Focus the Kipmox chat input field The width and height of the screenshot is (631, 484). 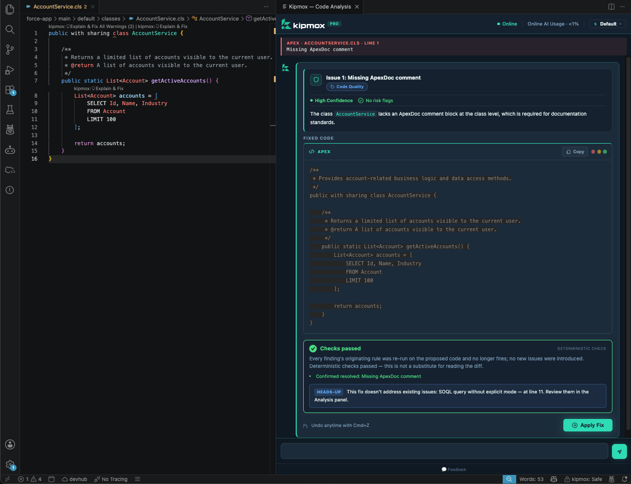pos(444,451)
